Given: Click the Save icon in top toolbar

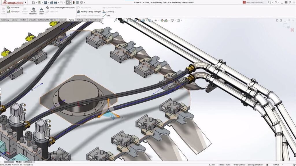Looking at the screenshot, I should pyautogui.click(x=46, y=2).
